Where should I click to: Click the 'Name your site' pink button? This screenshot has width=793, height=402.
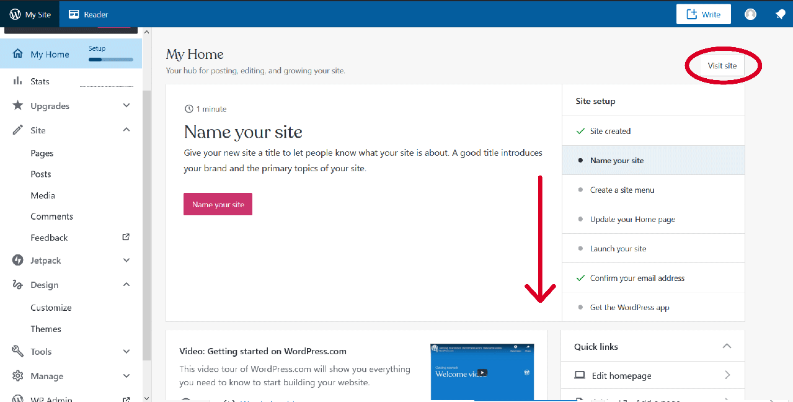click(x=218, y=203)
